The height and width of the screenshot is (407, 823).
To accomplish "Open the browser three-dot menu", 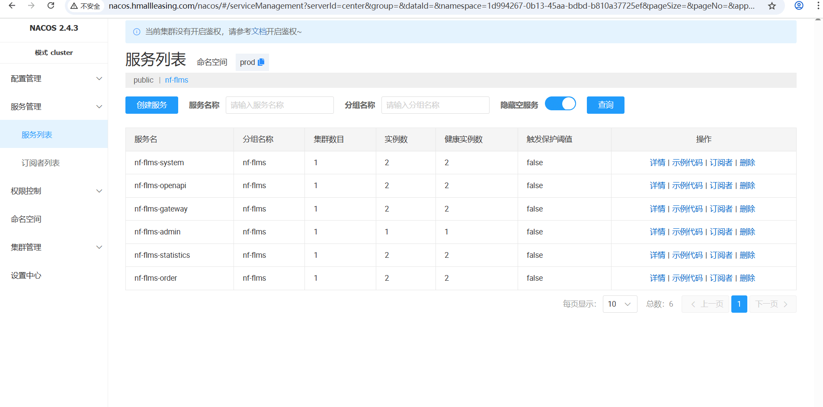I will pyautogui.click(x=818, y=6).
